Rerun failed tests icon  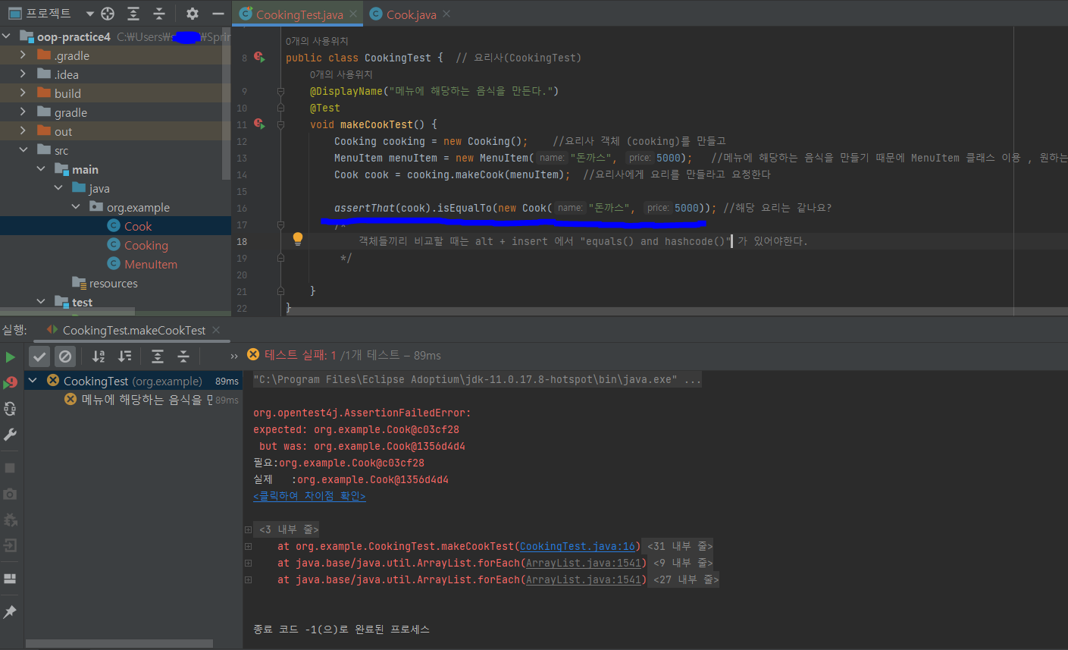point(10,382)
